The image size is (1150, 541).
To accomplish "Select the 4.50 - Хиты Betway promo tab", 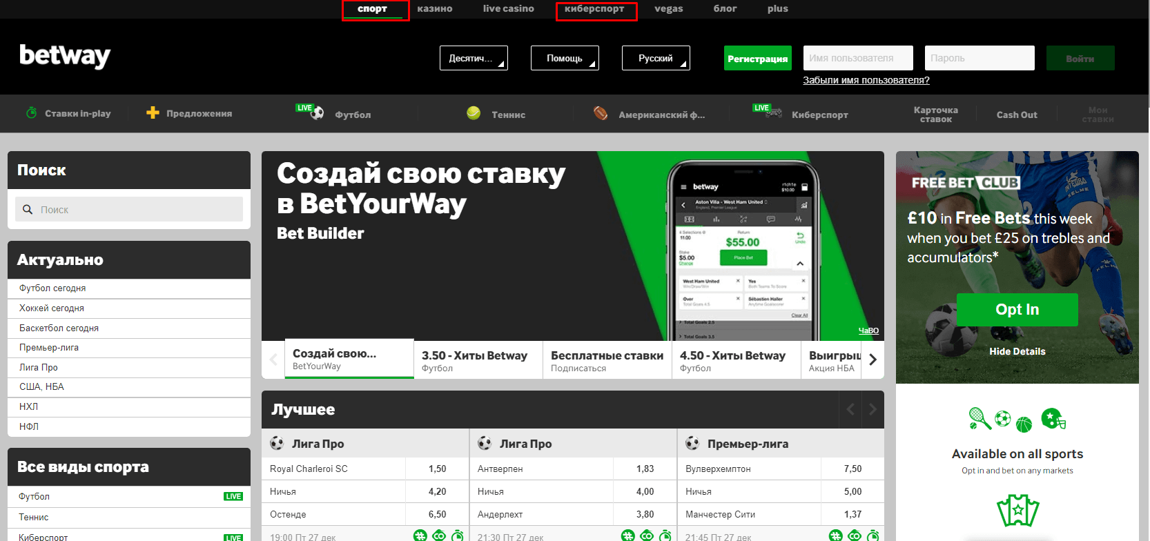I will (737, 360).
